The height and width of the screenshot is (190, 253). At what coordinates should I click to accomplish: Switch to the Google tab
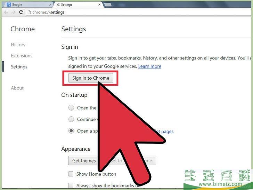click(29, 5)
